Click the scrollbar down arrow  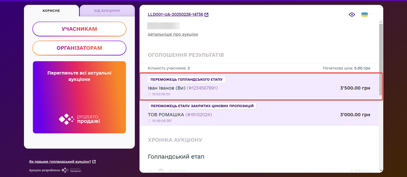click(381, 171)
